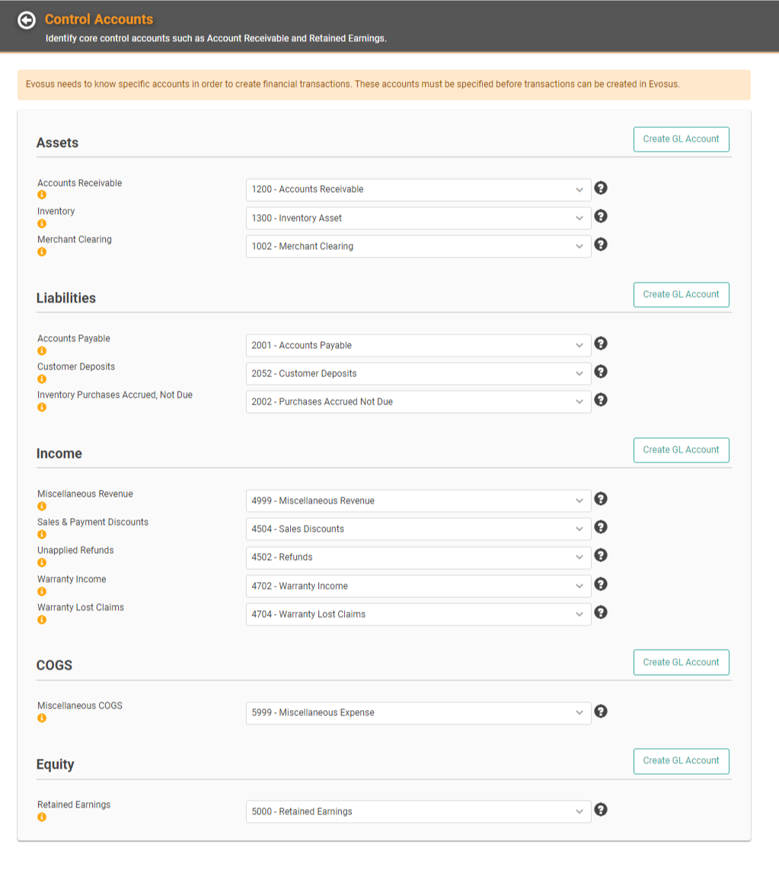Open the 2001 - Accounts Payable dropdown
Screen dimensions: 779x873
[418, 345]
